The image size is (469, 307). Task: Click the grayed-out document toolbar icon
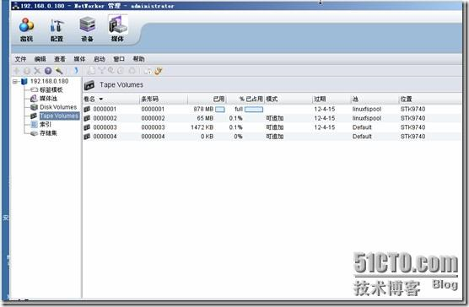92,71
